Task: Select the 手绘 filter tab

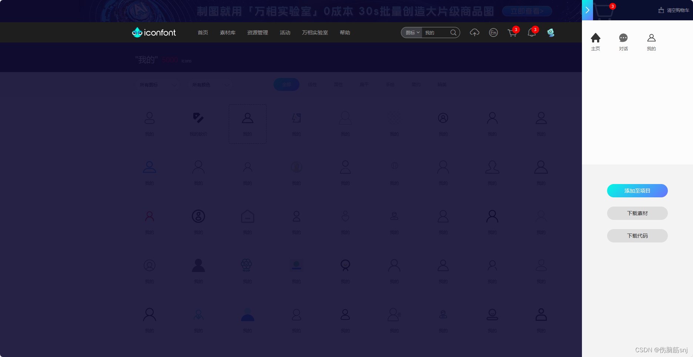Action: point(390,85)
